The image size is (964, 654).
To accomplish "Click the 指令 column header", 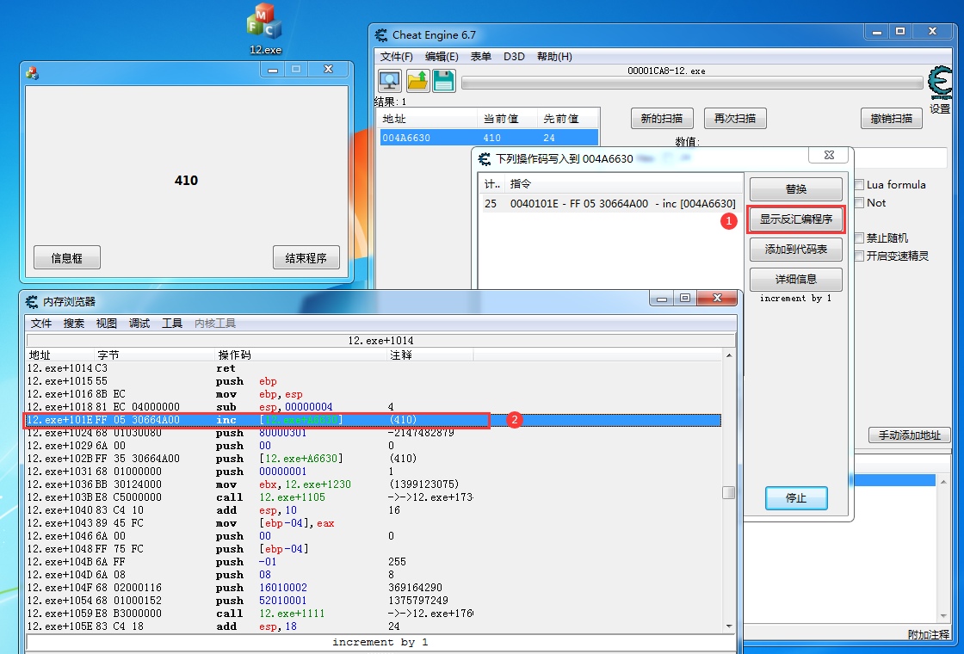I will (623, 184).
